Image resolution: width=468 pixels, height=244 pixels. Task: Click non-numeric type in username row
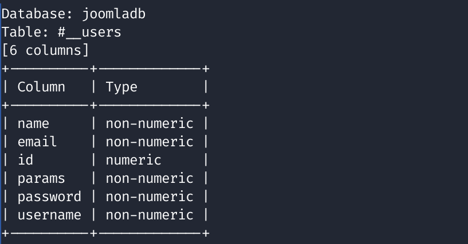150,215
